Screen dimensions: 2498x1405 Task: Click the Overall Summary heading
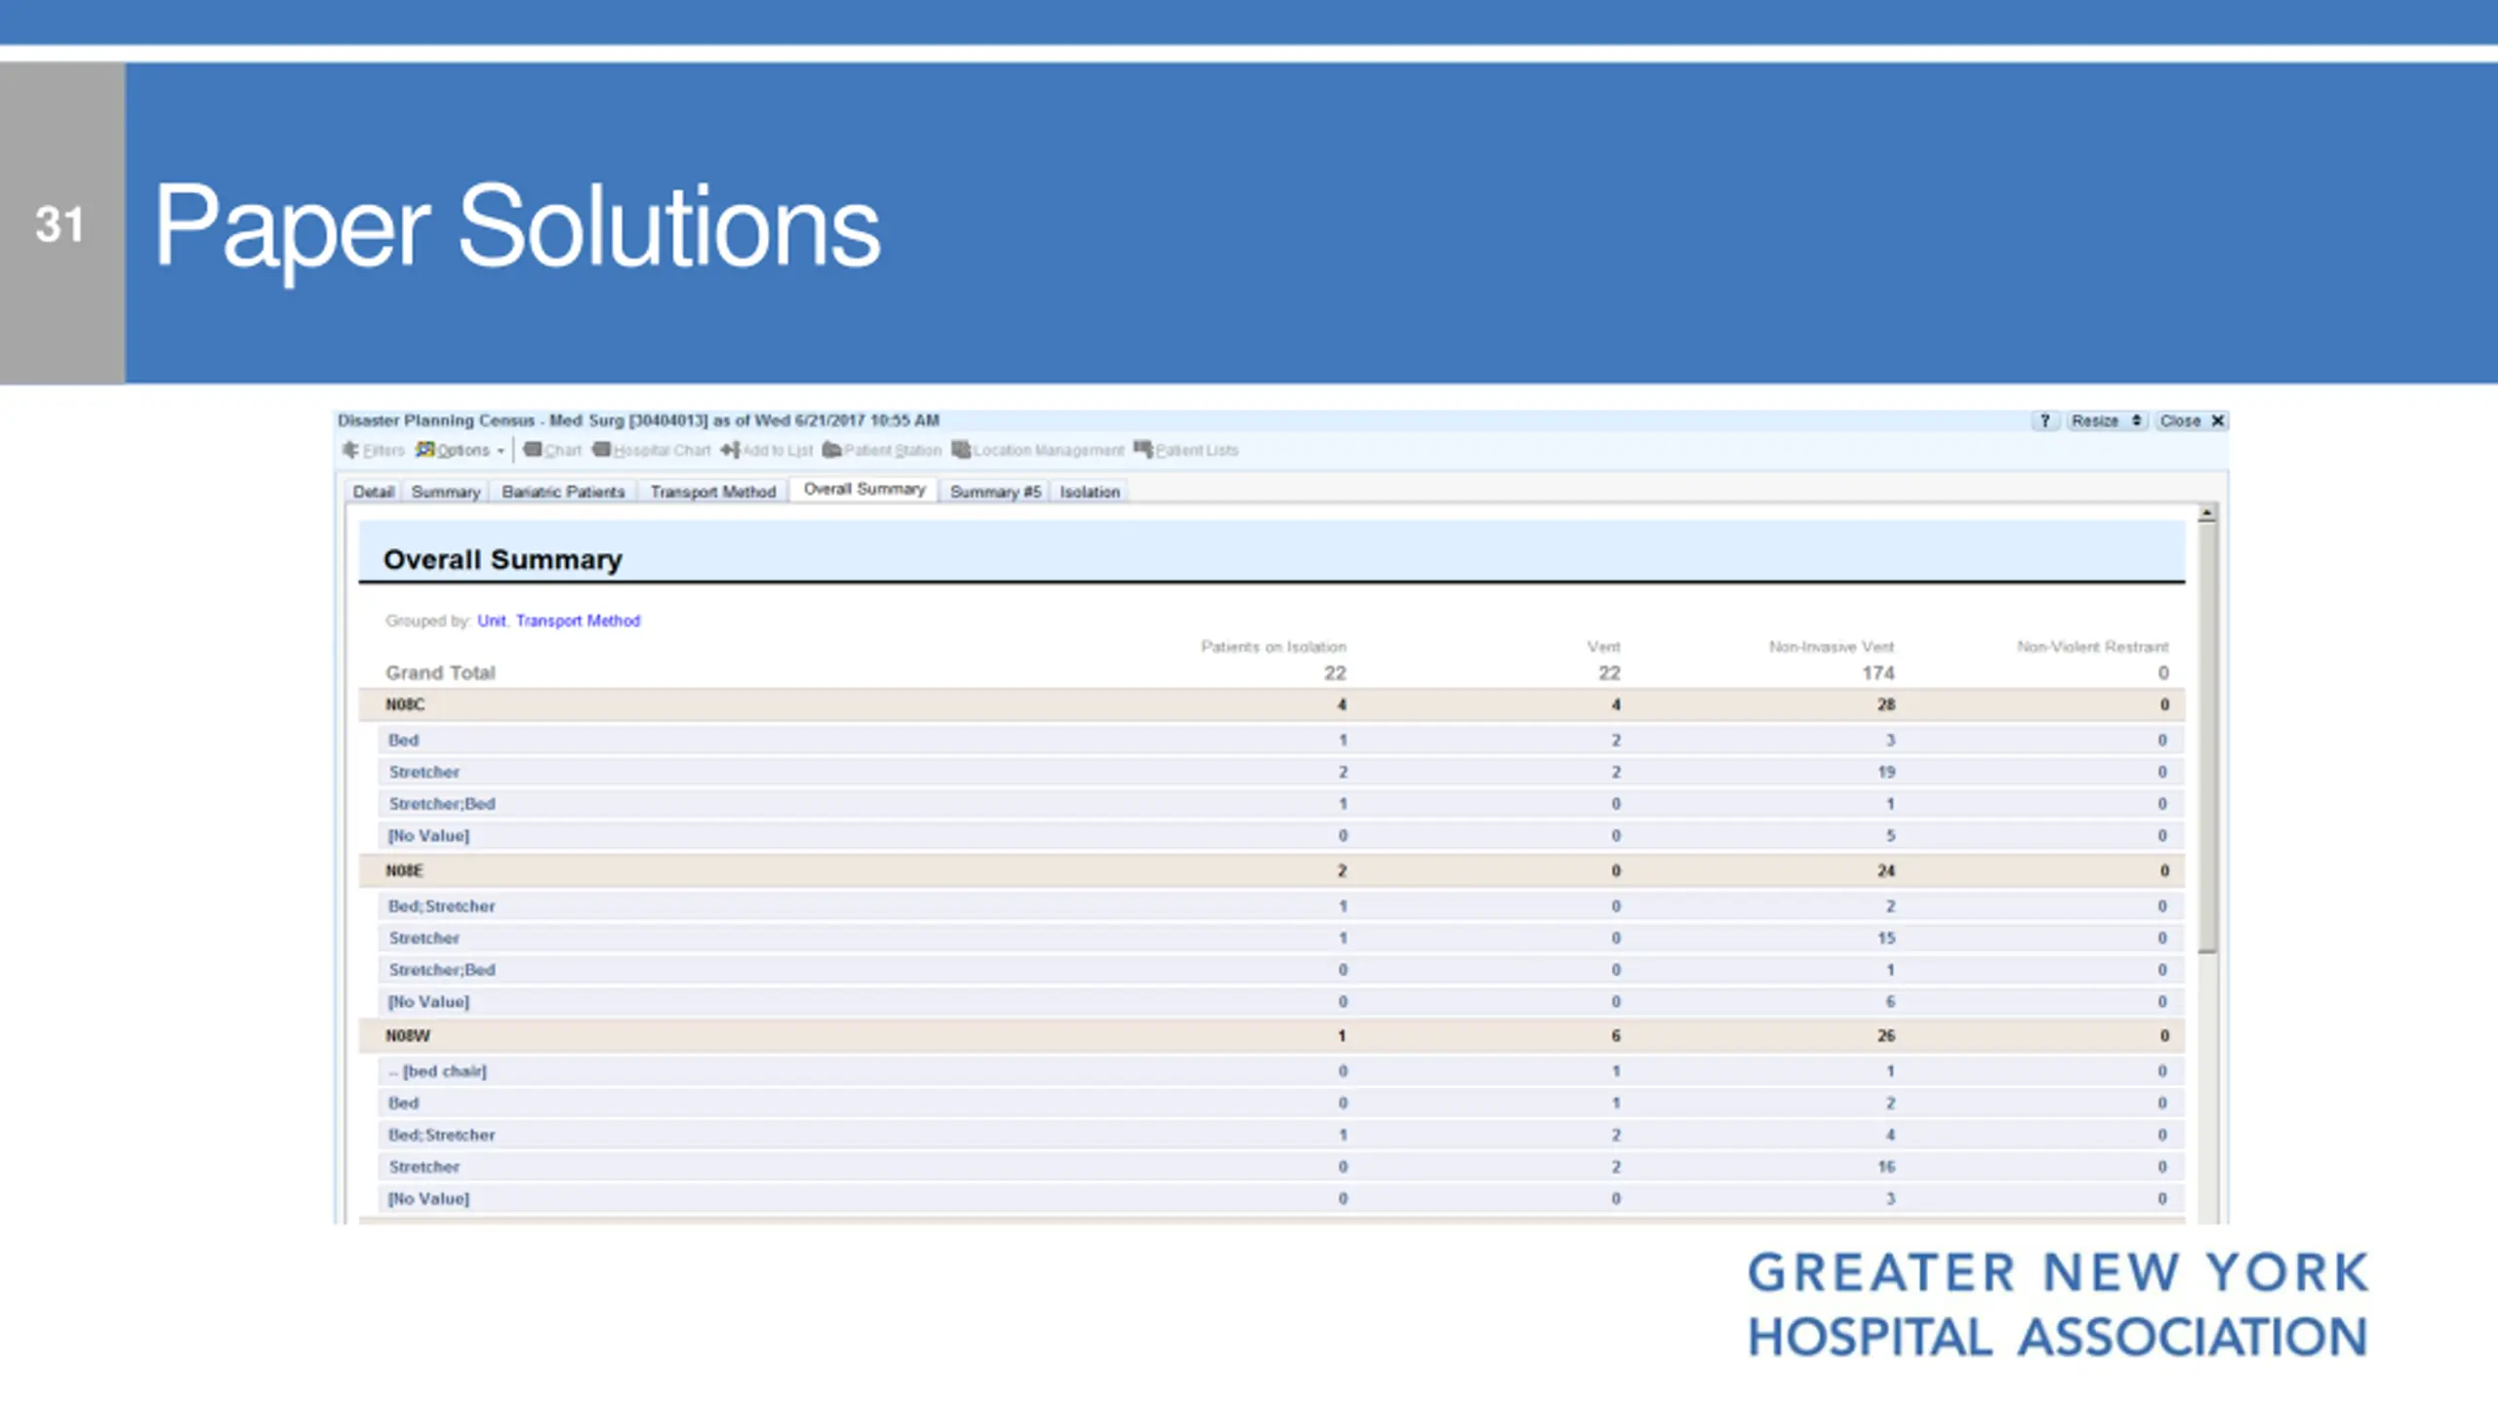point(503,560)
